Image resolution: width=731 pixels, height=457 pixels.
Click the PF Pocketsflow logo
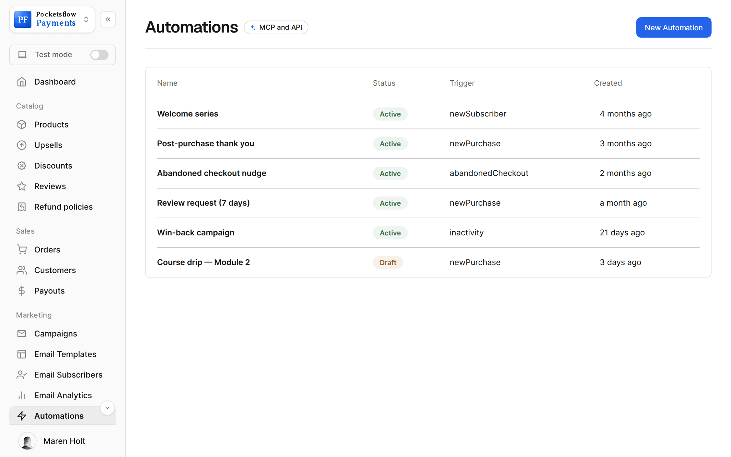pos(23,19)
